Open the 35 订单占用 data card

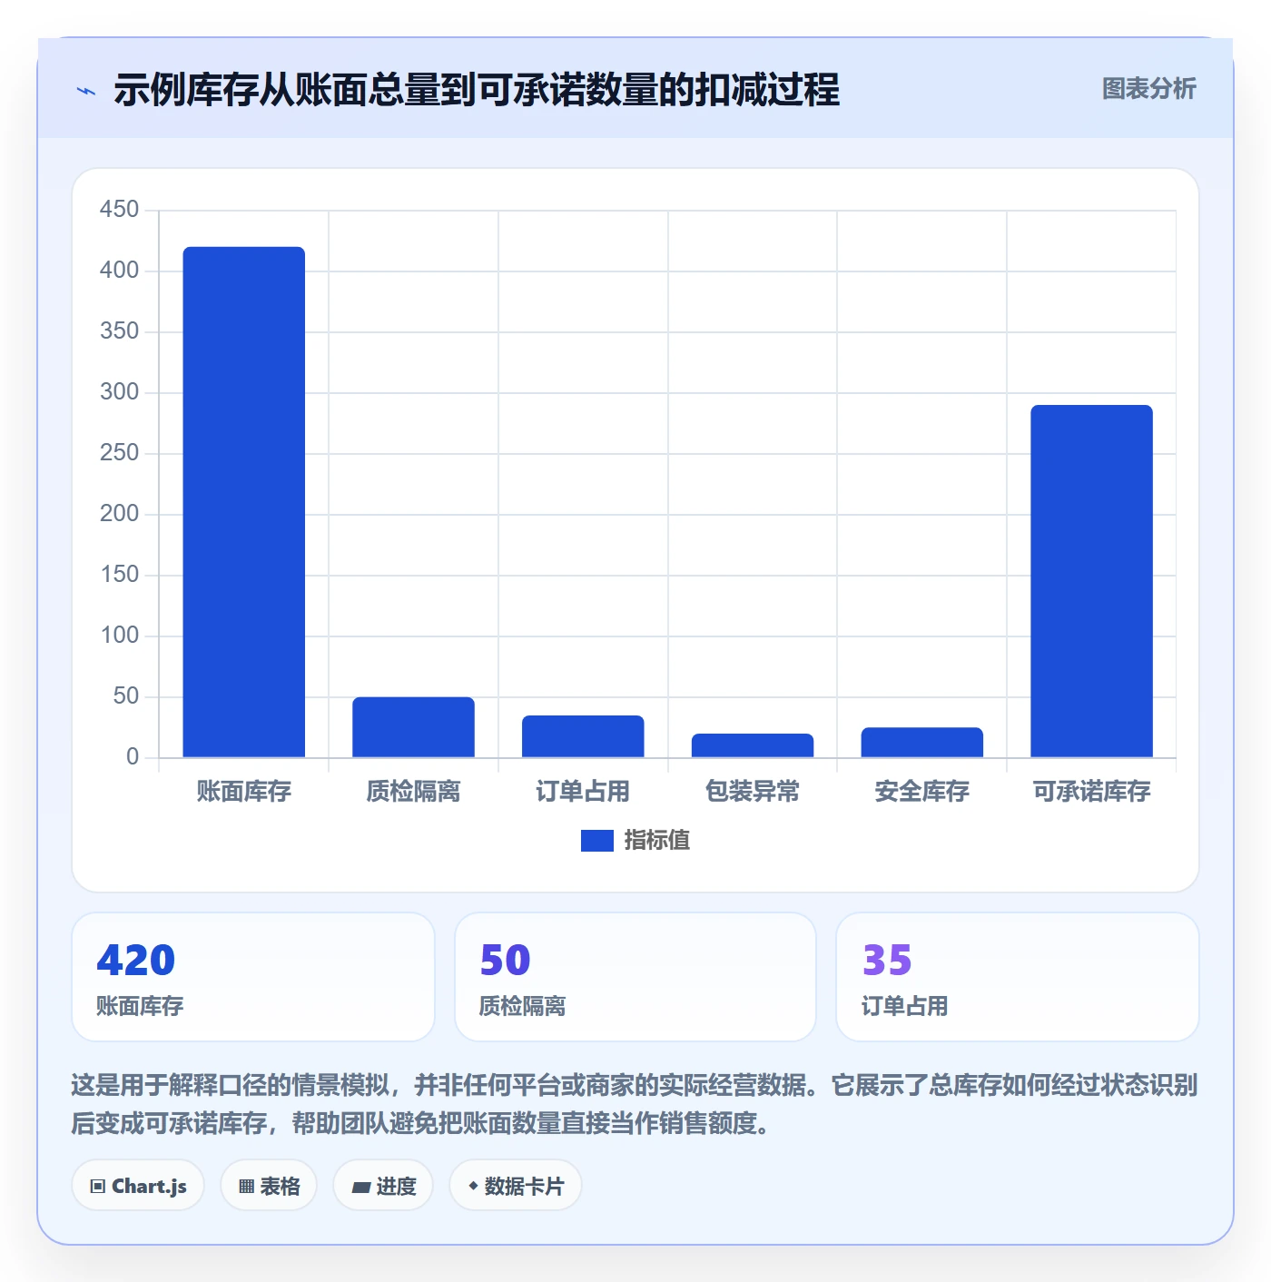click(1018, 977)
